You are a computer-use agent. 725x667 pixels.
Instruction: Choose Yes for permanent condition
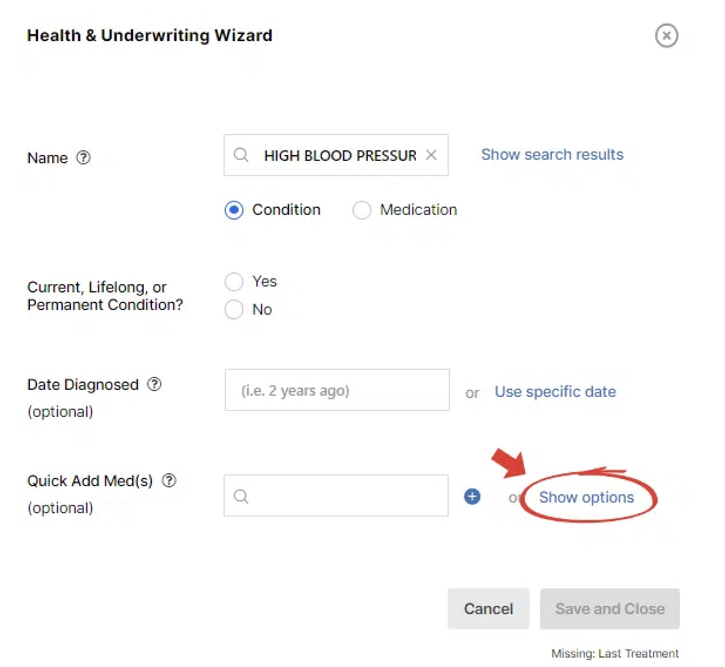234,282
